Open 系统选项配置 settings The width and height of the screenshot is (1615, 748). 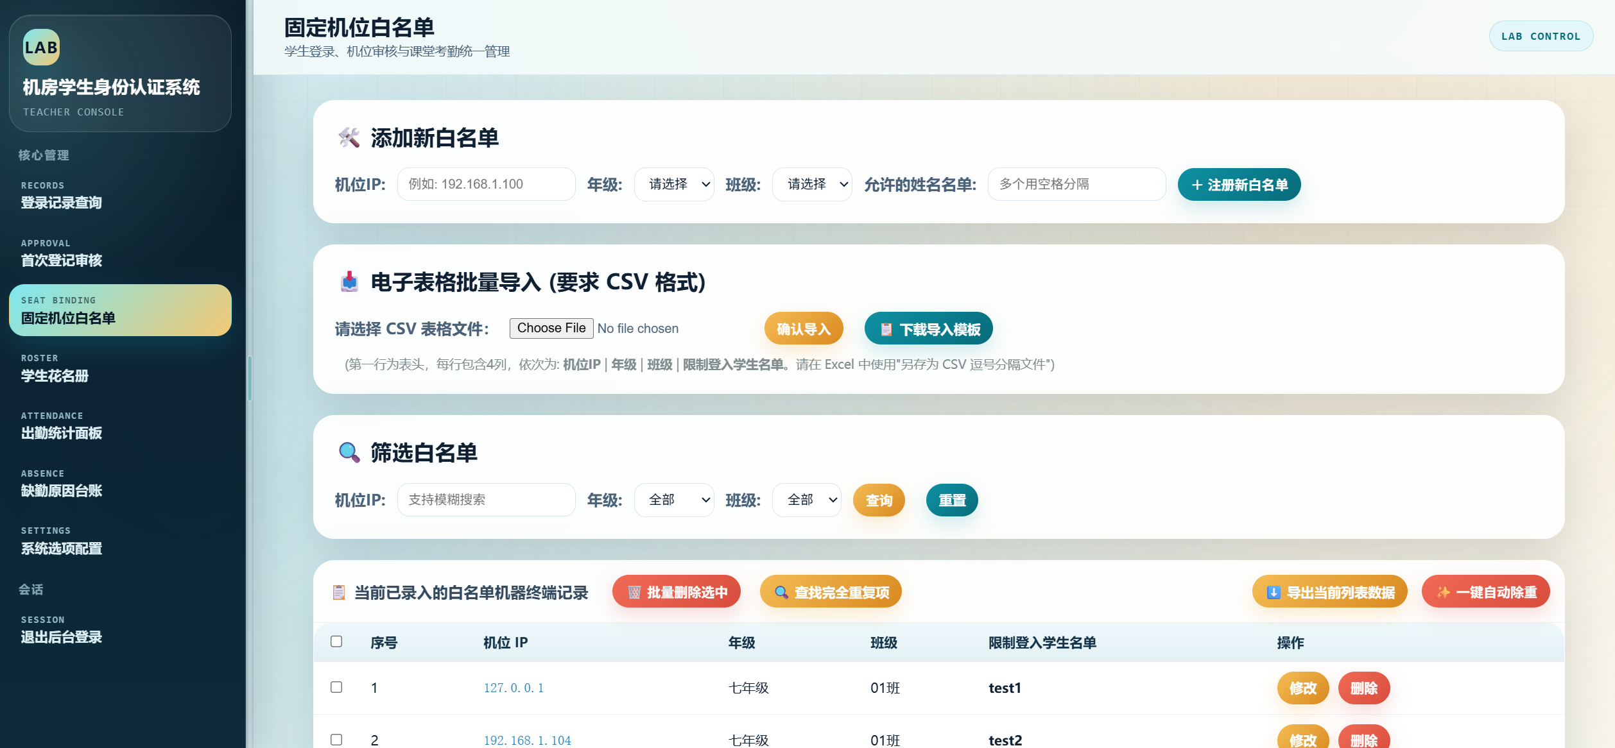click(120, 540)
